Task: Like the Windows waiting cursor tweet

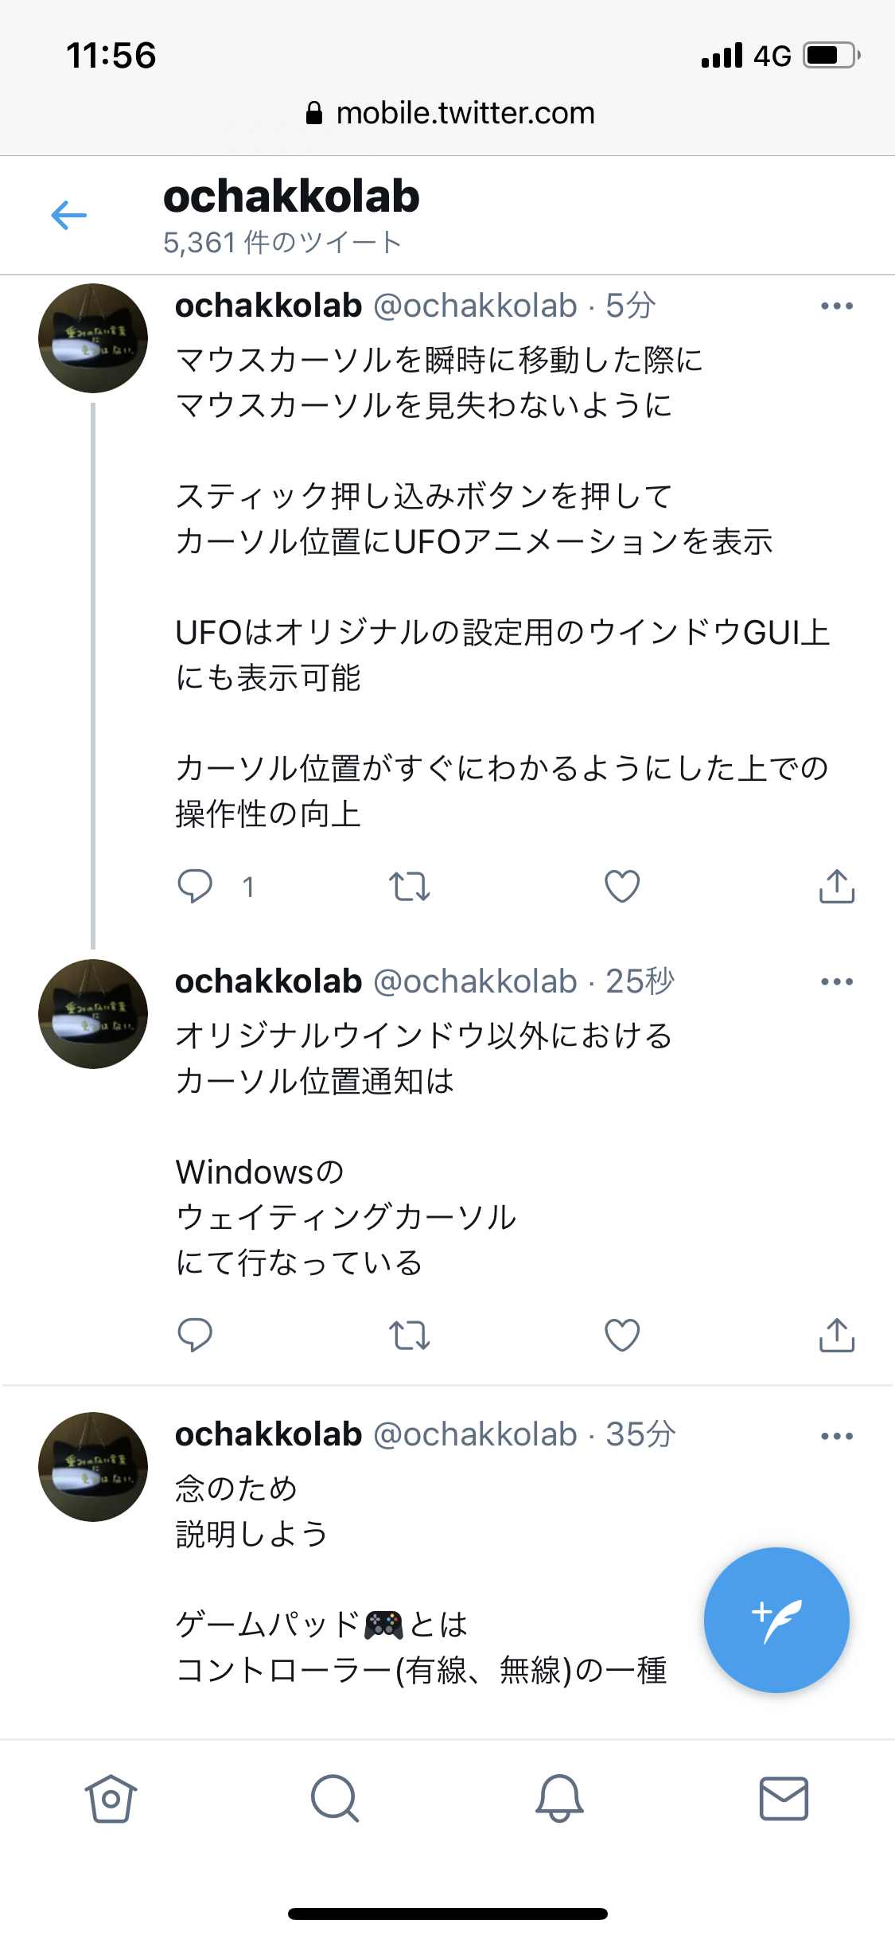Action: [x=622, y=1335]
